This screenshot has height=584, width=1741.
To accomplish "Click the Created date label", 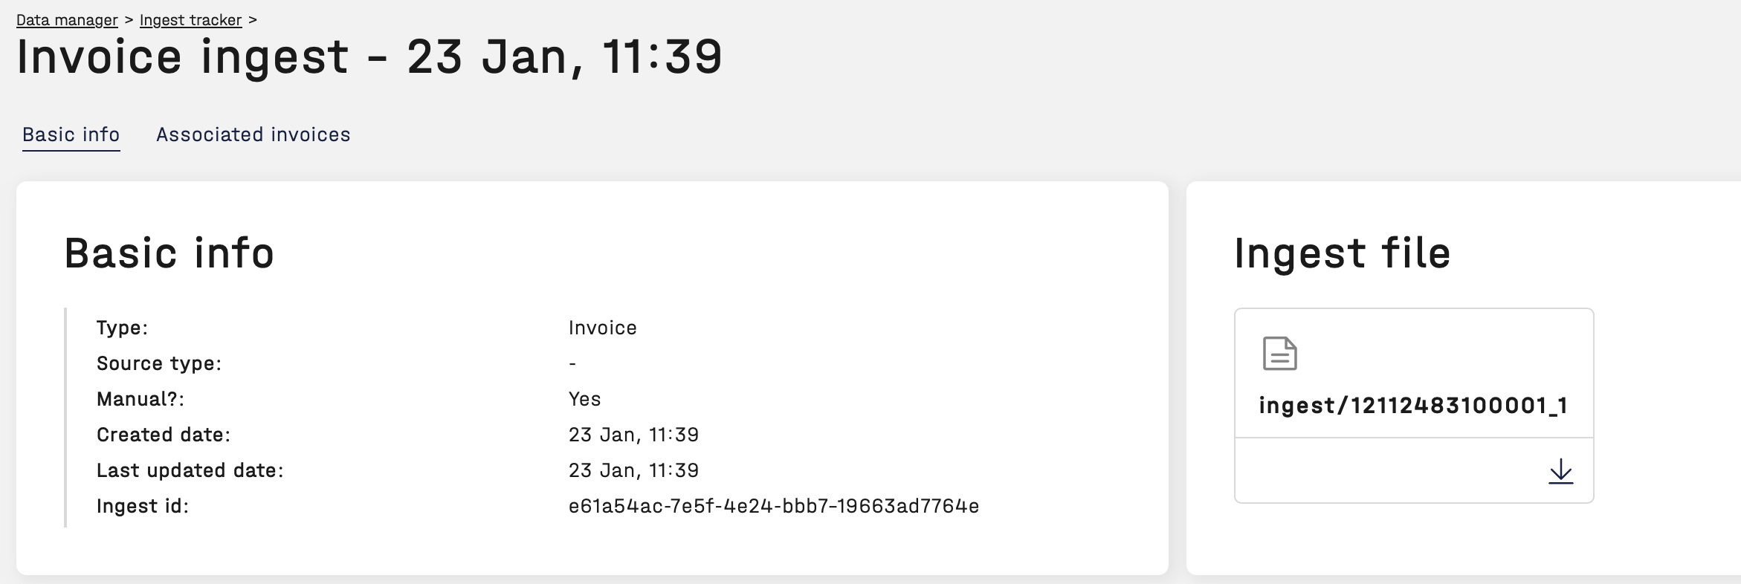I will click(164, 435).
